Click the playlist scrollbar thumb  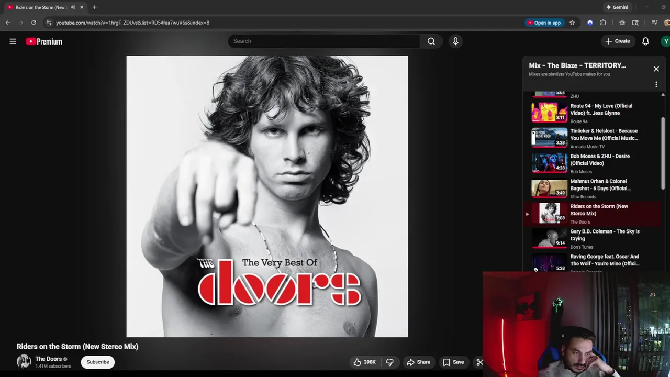click(663, 153)
